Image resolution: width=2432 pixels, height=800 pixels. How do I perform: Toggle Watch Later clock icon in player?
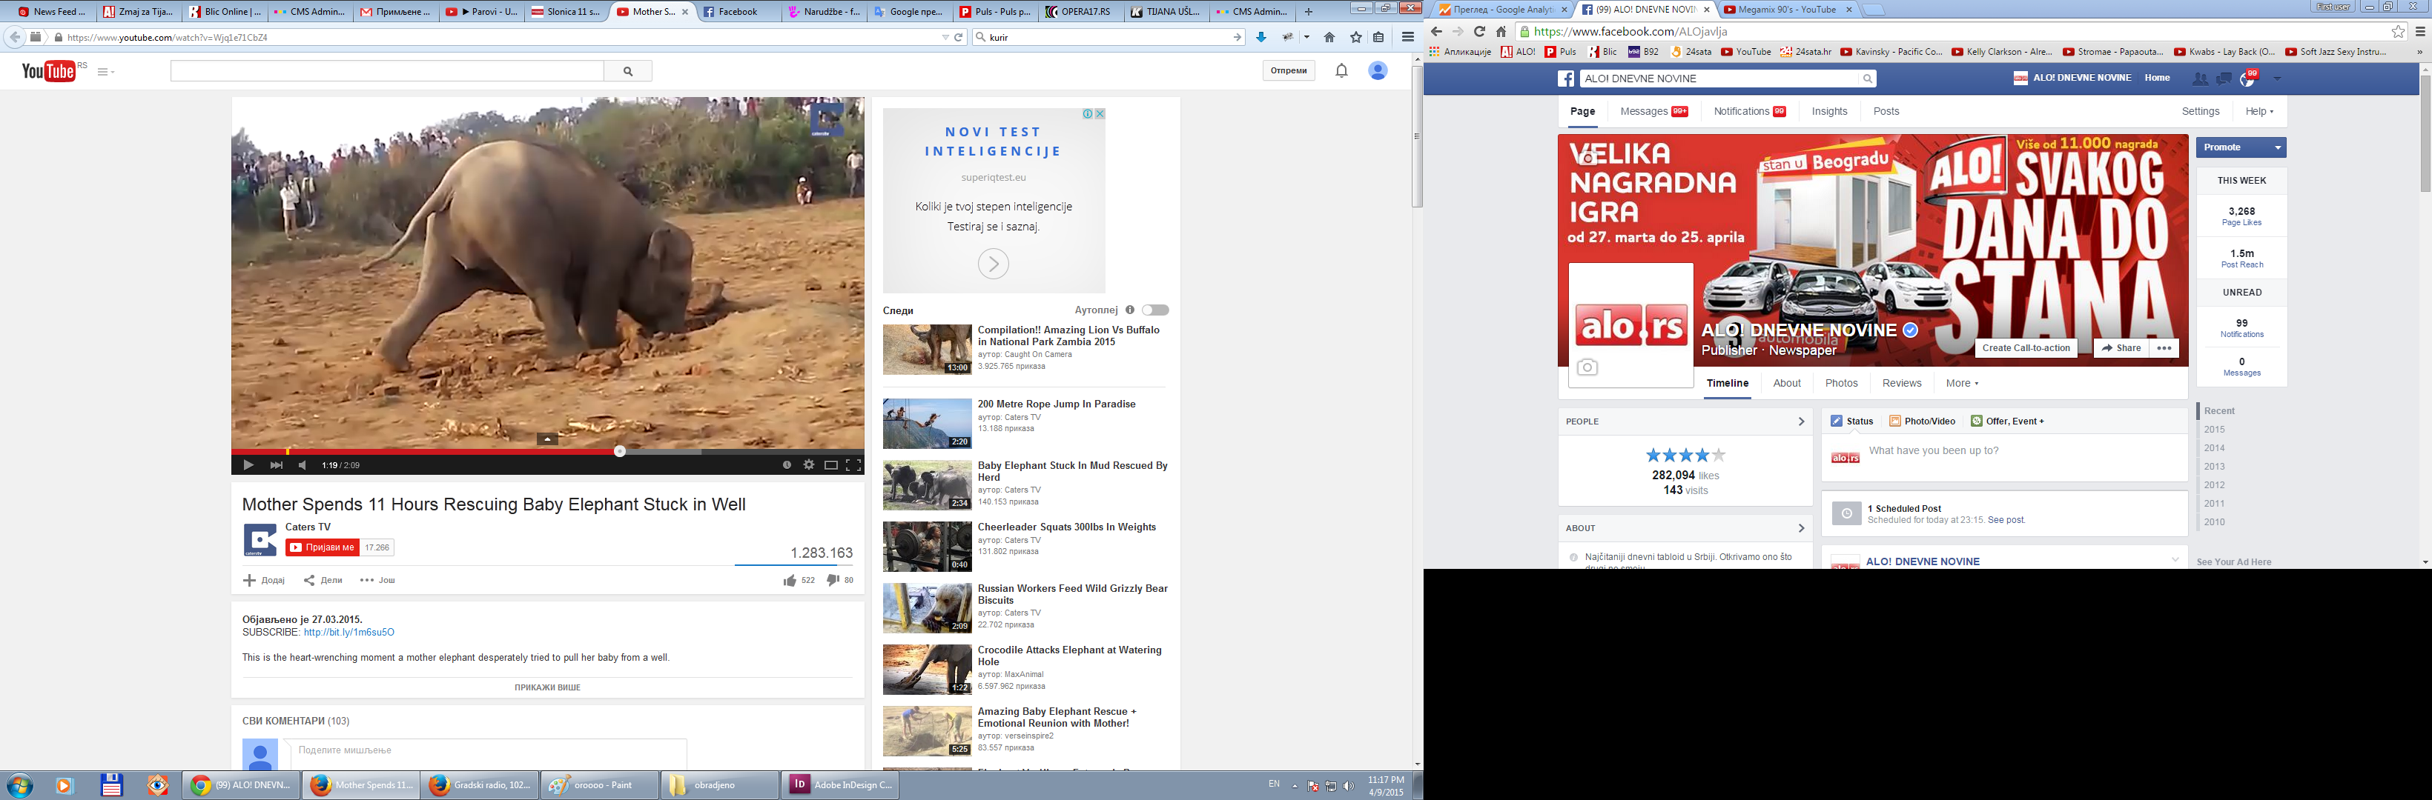(787, 465)
